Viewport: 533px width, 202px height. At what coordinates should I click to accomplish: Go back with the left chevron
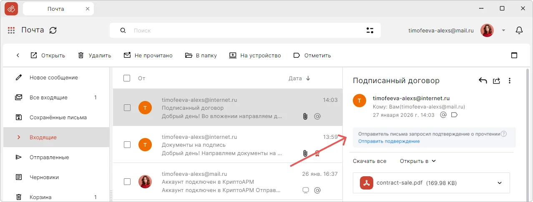pos(18,55)
